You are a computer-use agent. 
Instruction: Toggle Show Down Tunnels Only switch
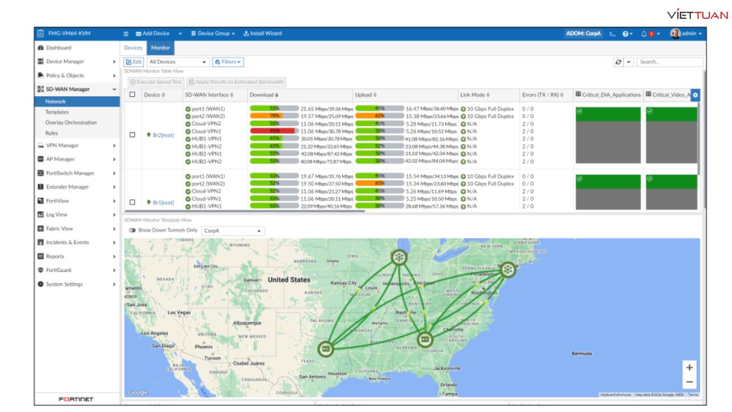coord(133,231)
